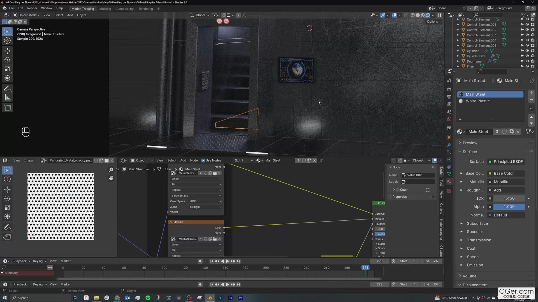
Task: Click the zoom magnifier in image editor
Action: pyautogui.click(x=111, y=170)
